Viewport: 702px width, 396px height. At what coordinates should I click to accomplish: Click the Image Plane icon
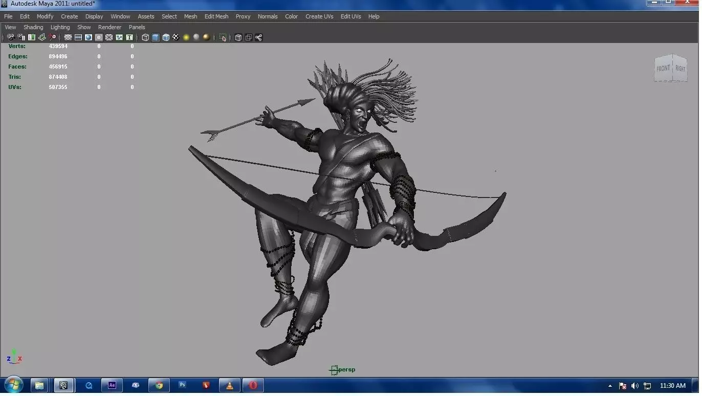point(42,37)
